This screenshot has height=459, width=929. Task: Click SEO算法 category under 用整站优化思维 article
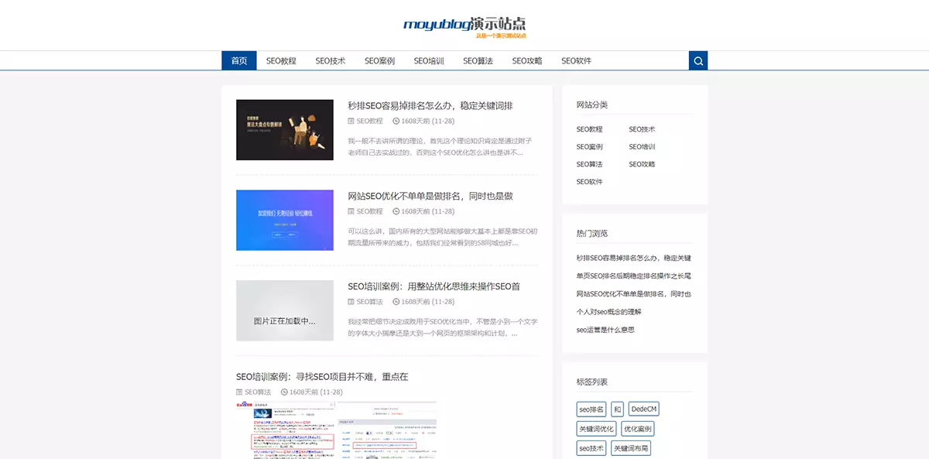(370, 302)
